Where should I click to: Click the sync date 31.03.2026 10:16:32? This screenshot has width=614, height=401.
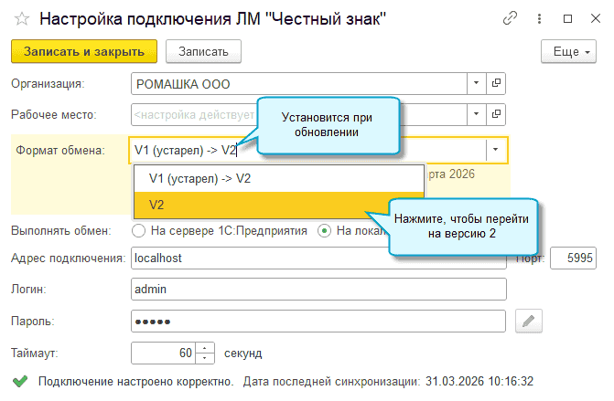coord(479,381)
